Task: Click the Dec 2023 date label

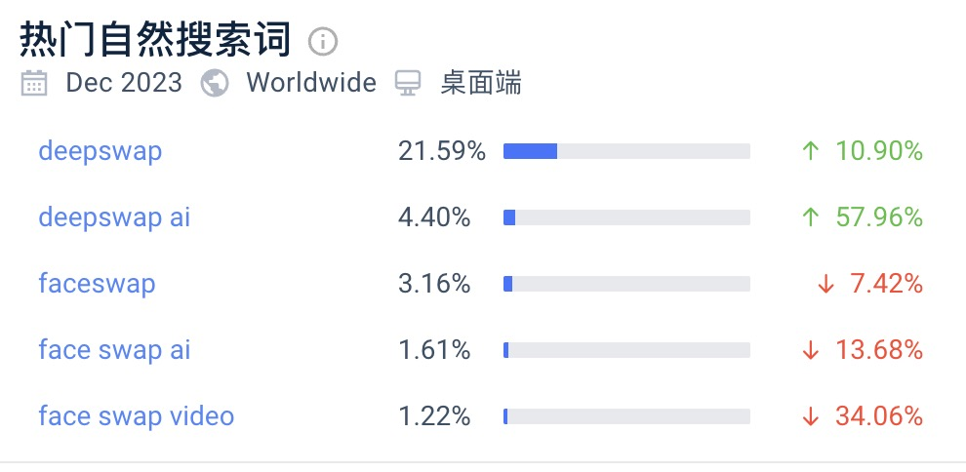Action: [124, 83]
